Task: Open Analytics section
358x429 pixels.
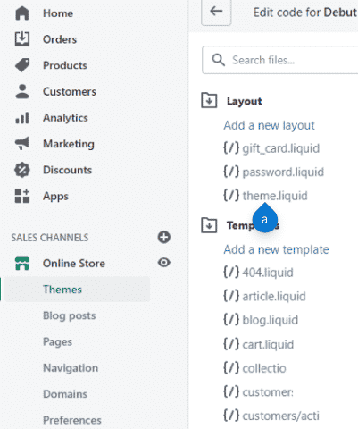Action: coord(65,118)
